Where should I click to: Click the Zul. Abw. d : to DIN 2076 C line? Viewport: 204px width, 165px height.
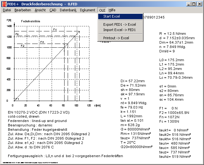[x=31, y=147]
